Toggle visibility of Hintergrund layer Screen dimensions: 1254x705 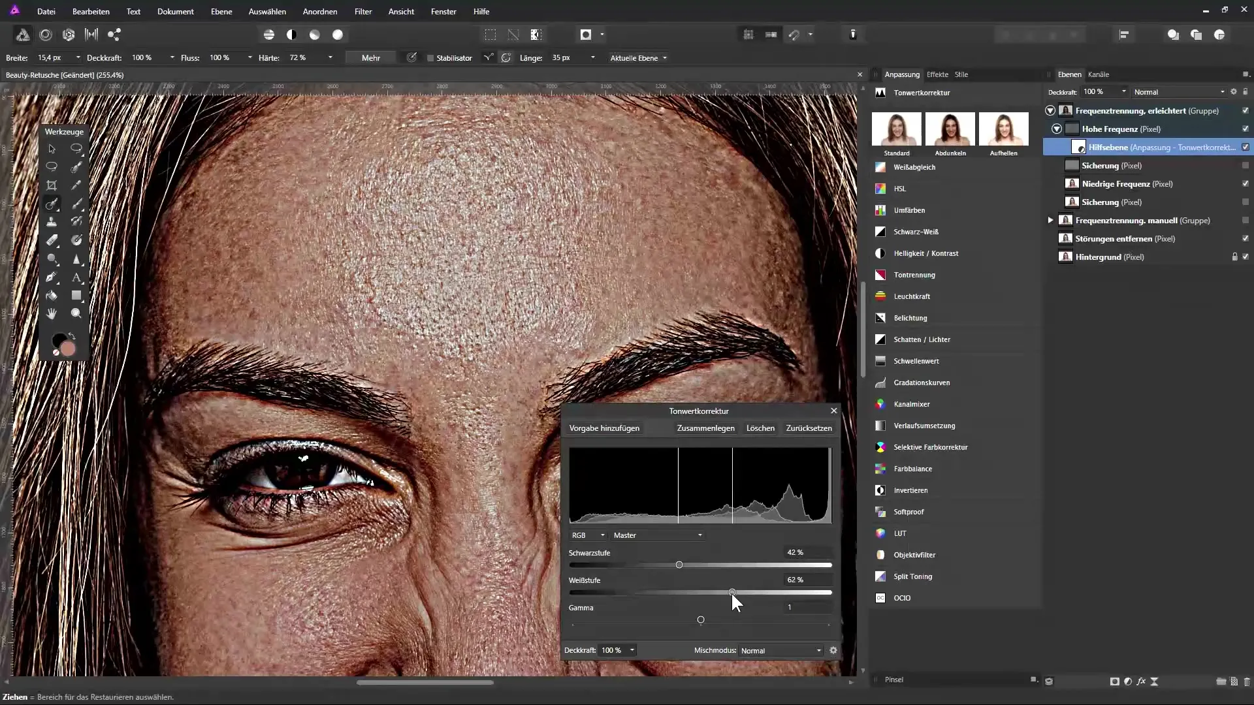tap(1246, 257)
